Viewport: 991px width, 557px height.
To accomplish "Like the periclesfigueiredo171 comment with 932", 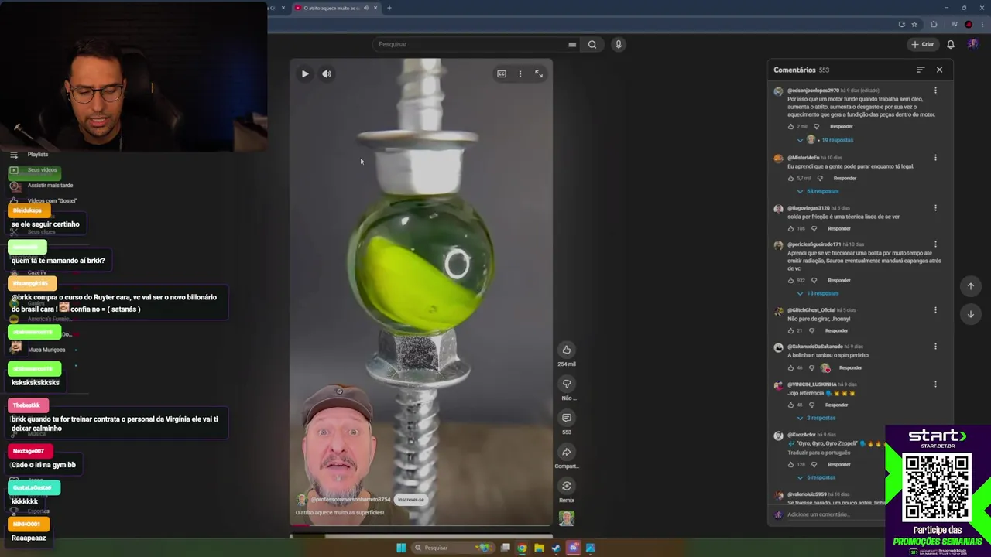I will coord(790,280).
